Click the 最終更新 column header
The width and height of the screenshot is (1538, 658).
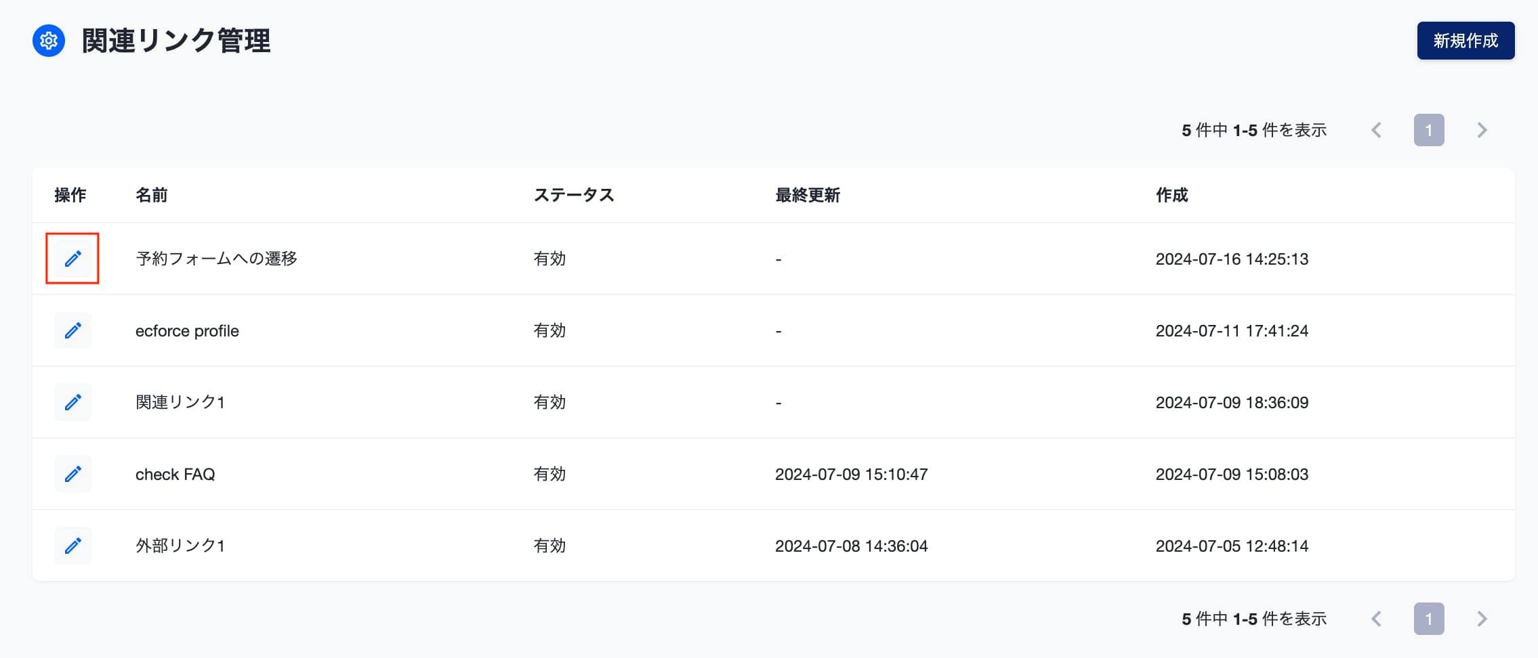[x=808, y=195]
